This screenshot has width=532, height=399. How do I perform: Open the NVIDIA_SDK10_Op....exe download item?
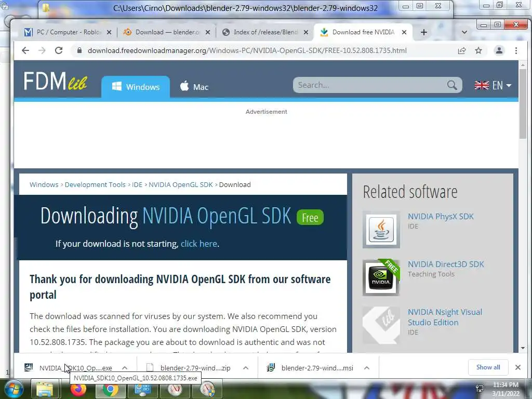point(69,368)
